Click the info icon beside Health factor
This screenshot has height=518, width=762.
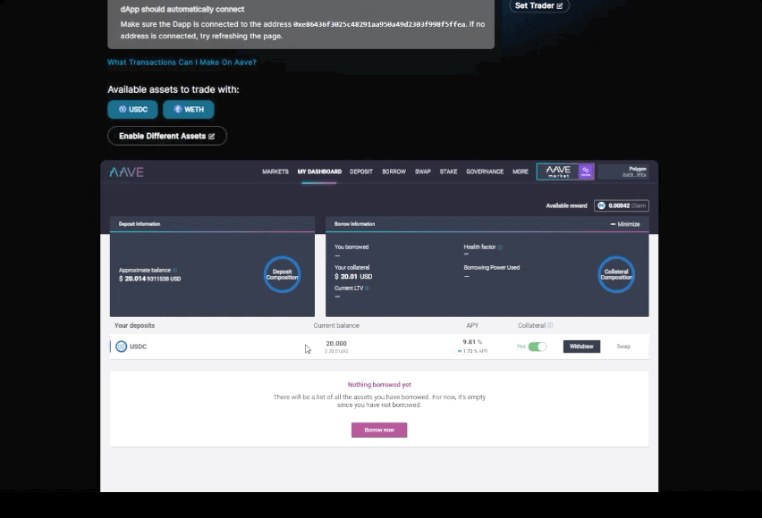point(500,247)
